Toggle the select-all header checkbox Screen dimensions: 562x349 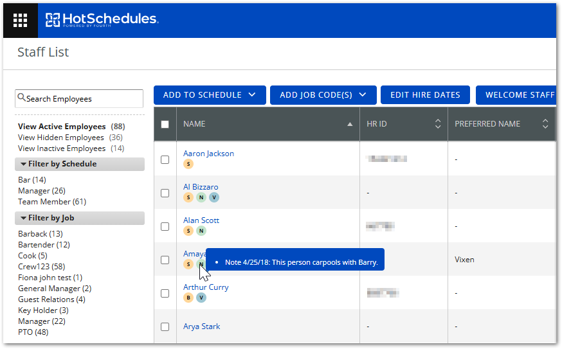(x=165, y=124)
